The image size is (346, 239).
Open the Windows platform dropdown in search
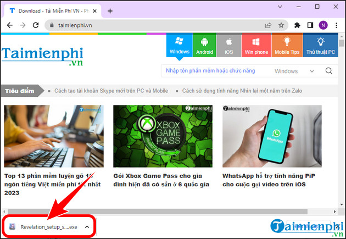pos(294,71)
